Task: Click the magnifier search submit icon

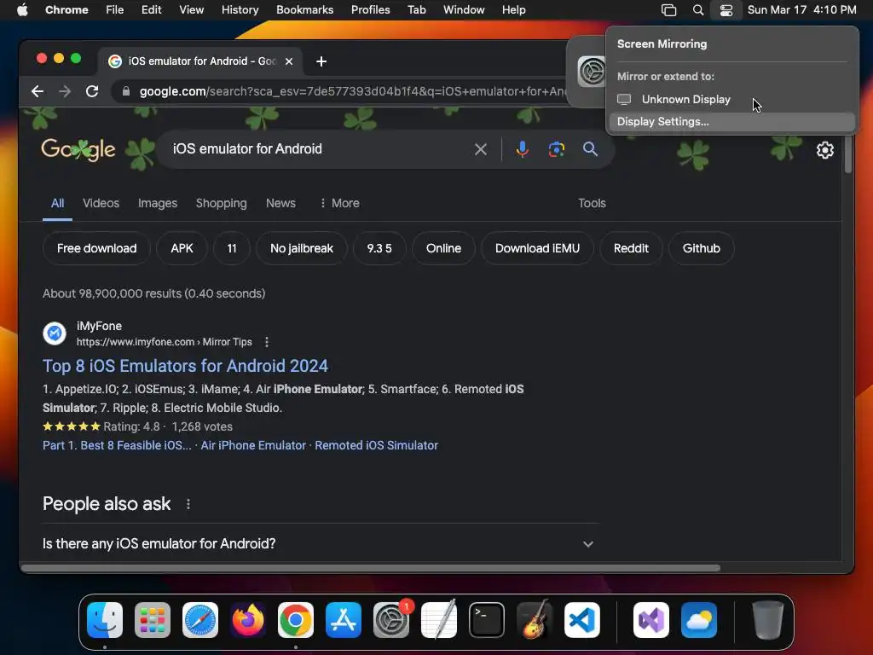Action: (x=590, y=148)
